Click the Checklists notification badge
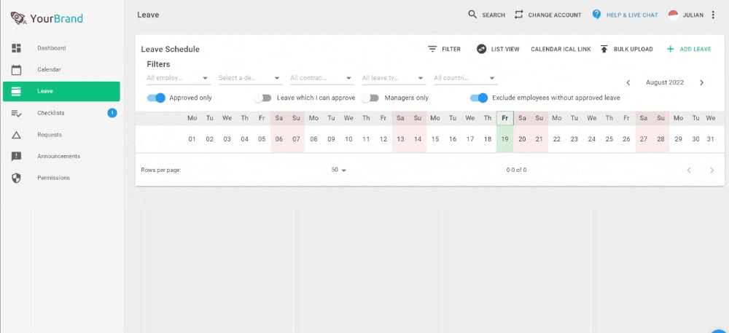Viewport: 729px width, 333px height. 112,113
